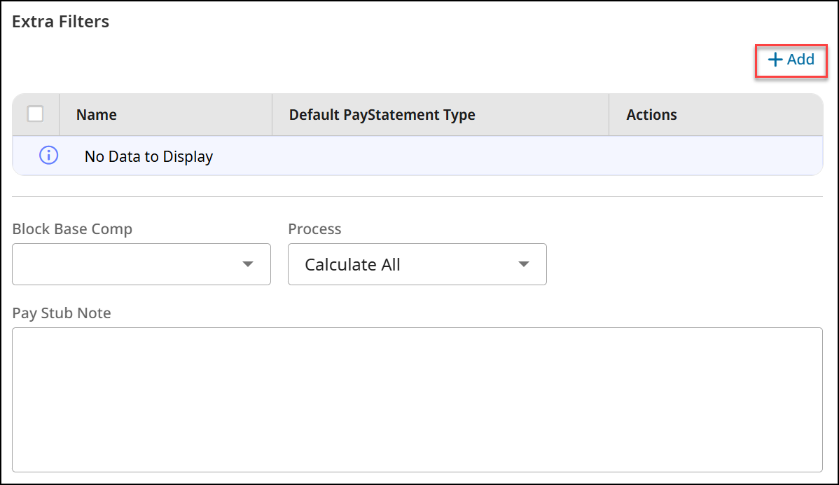Click the bottom edge of Pay Stub Note box

[x=417, y=472]
